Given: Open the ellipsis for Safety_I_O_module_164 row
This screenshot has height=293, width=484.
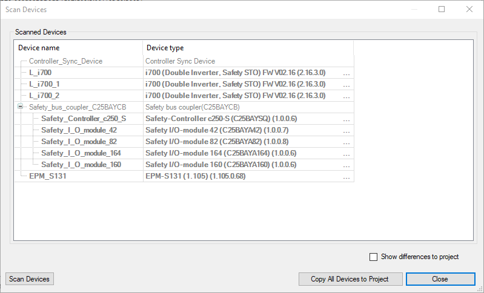Looking at the screenshot, I should tap(346, 154).
